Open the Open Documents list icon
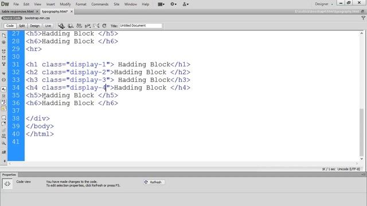Screen dimensions: 367x206 pyautogui.click(x=4, y=35)
